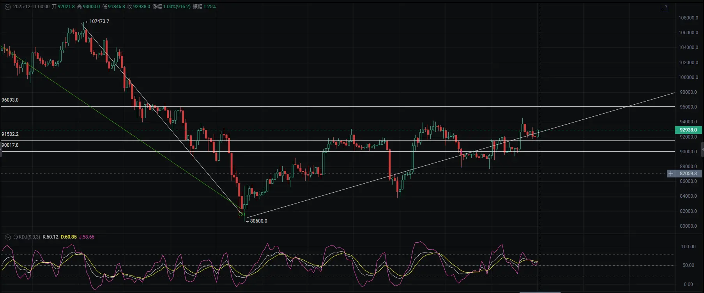Screen dimensions: 704x293
Task: Click the 108000.0 price axis label
Action: tap(688, 18)
